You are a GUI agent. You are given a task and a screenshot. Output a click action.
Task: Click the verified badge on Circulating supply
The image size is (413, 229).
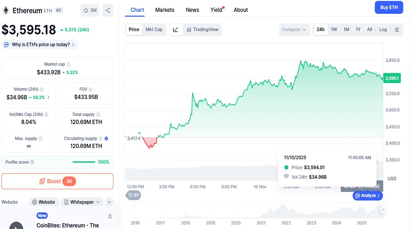[106, 139]
